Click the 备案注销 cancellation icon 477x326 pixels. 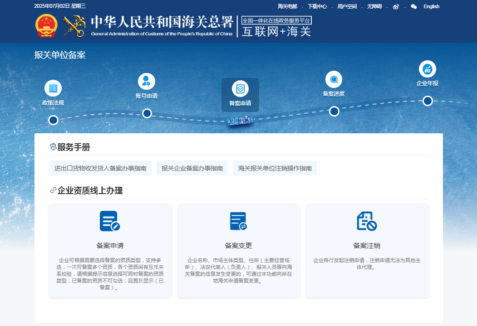[367, 221]
